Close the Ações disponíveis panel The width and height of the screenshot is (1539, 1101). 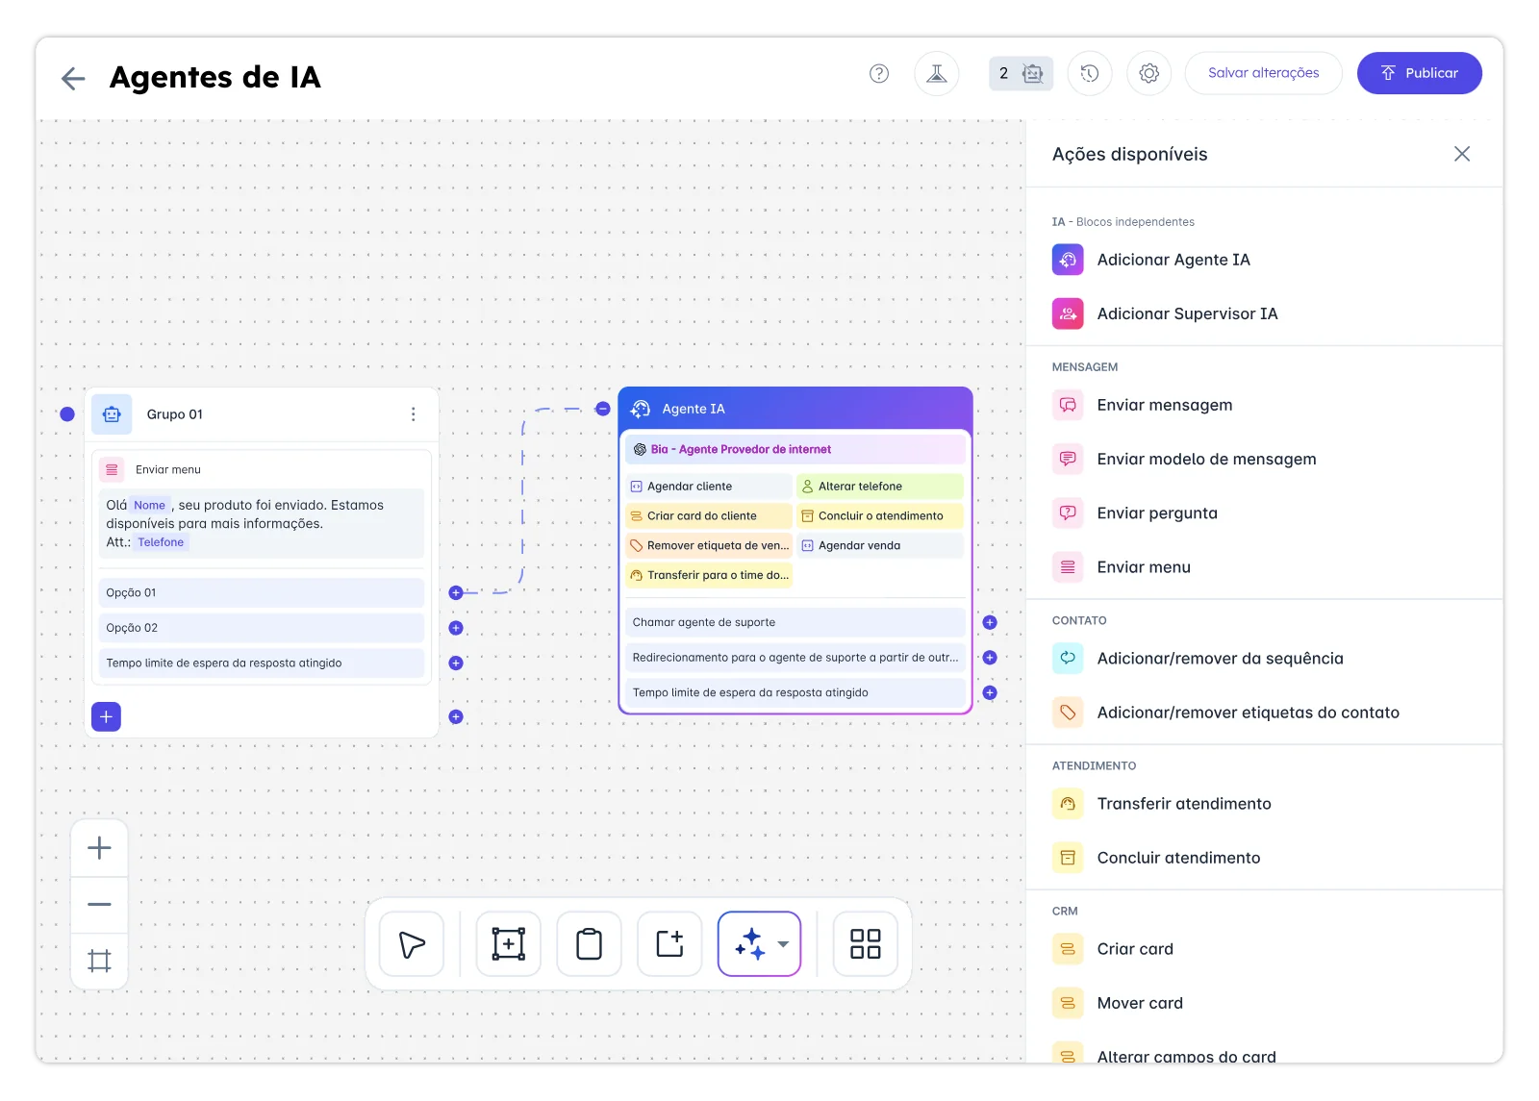coord(1462,154)
